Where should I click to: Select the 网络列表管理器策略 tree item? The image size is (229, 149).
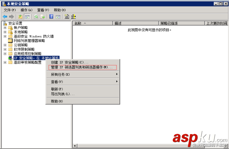pos(29,40)
